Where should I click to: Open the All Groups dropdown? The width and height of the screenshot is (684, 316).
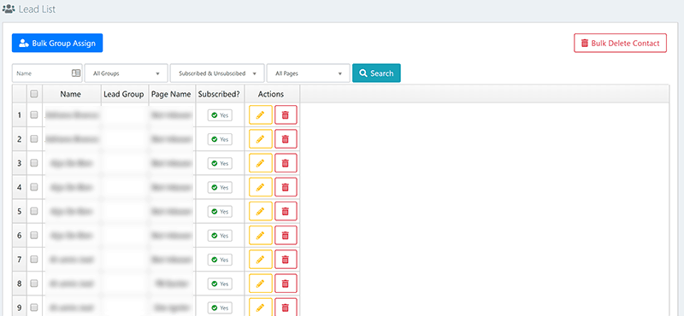126,73
